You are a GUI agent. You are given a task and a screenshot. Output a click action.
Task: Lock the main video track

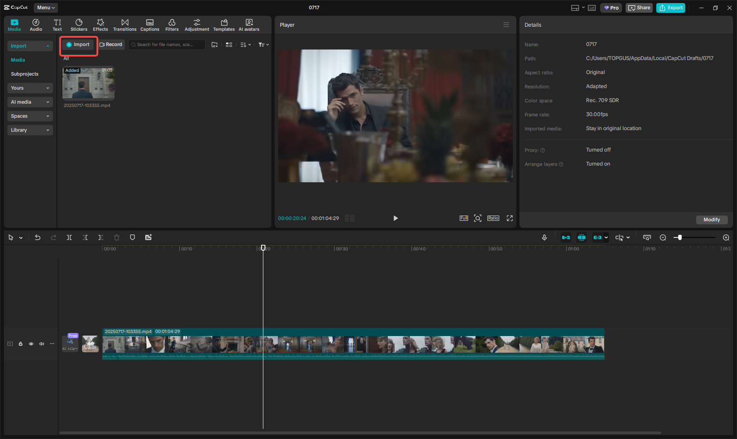21,344
